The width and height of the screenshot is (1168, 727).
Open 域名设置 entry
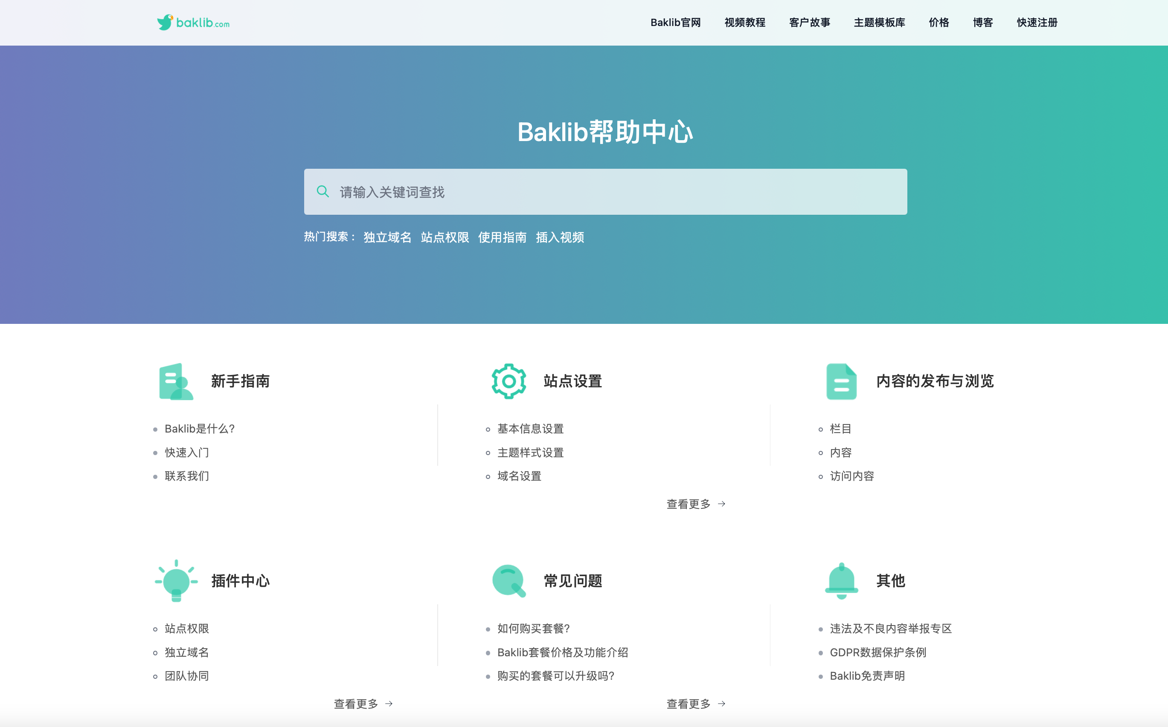tap(519, 476)
